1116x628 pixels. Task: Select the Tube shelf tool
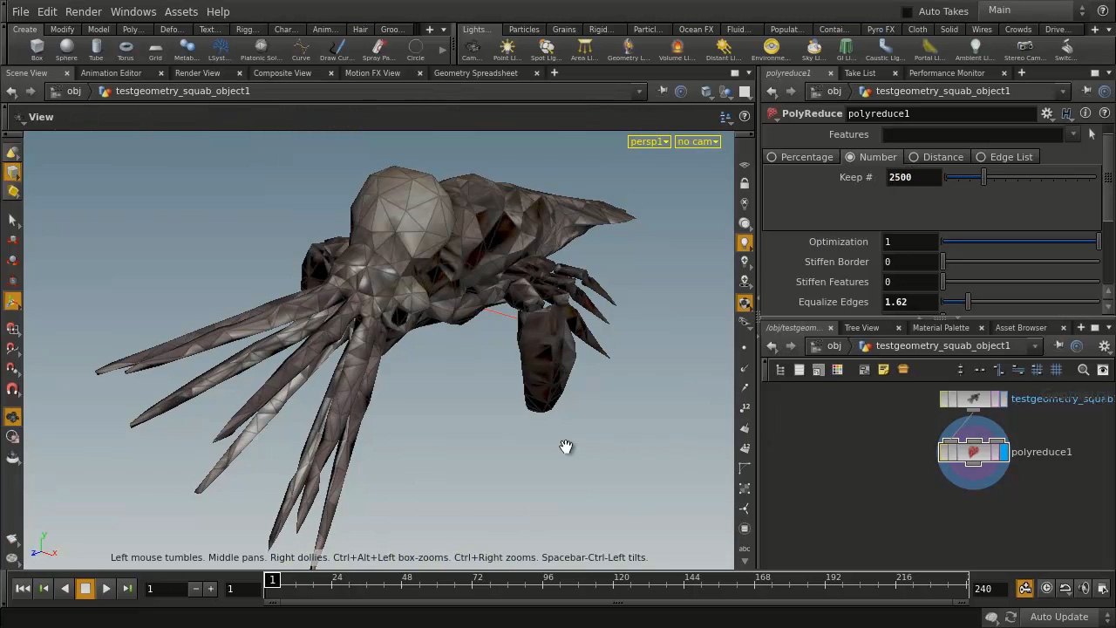(x=96, y=50)
